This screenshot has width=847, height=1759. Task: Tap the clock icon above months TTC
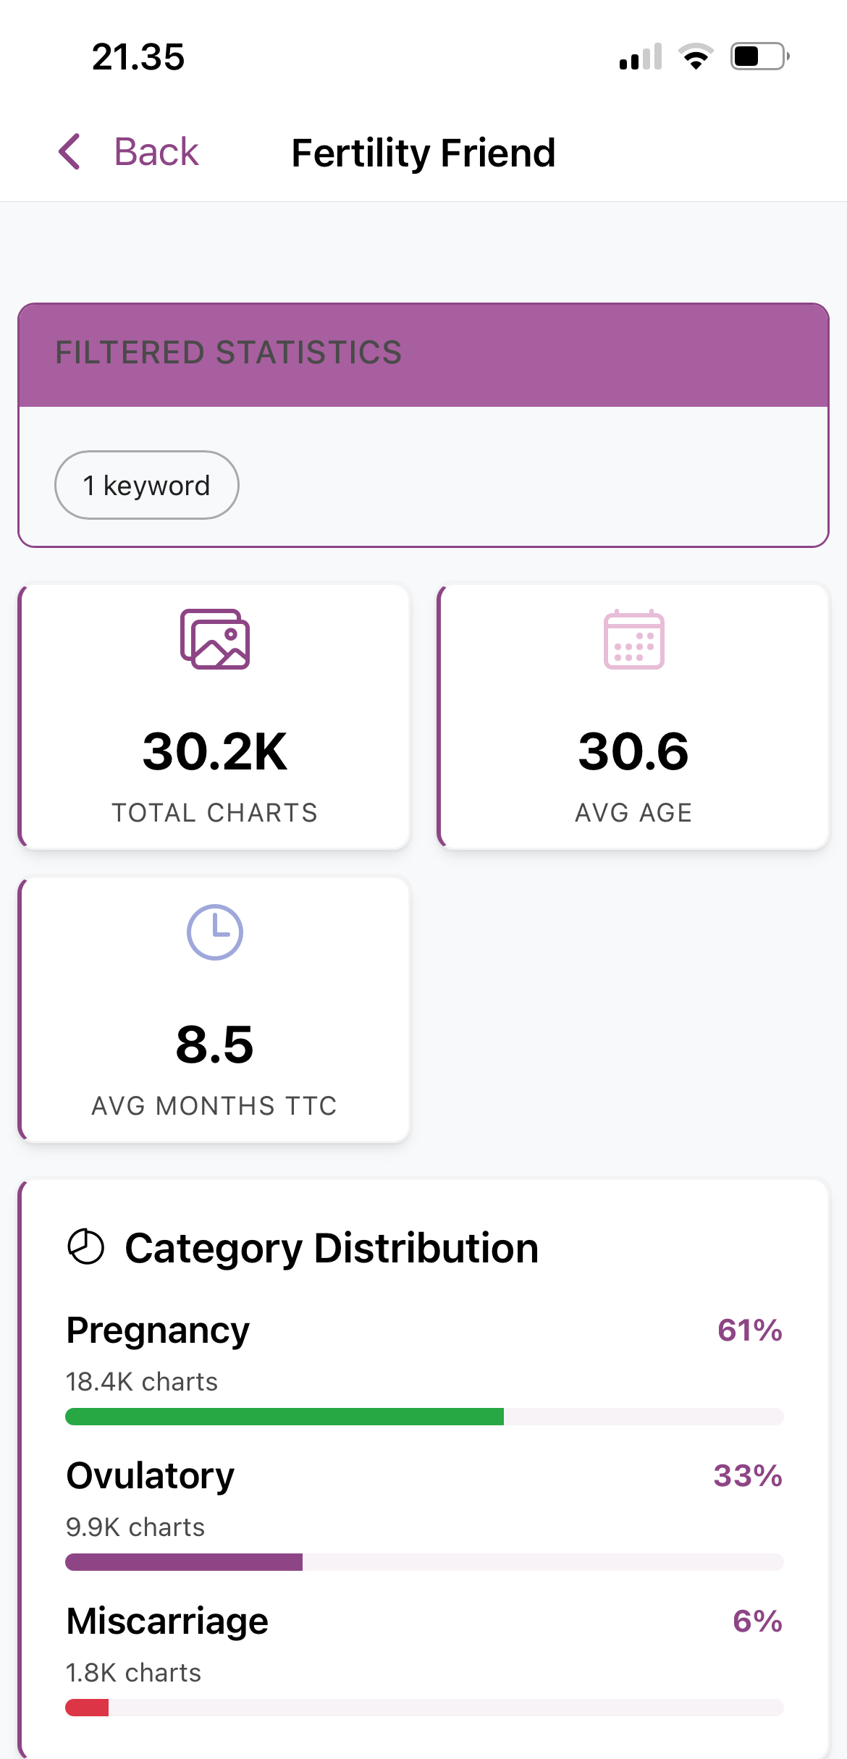pos(215,932)
